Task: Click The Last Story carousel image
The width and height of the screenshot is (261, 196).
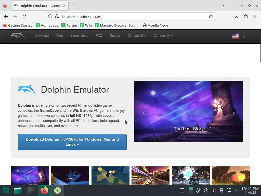Action: click(189, 111)
